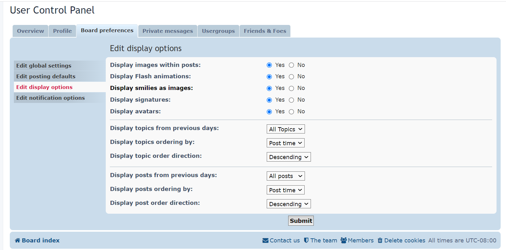Open the Friends & Foes tab

[x=265, y=31]
